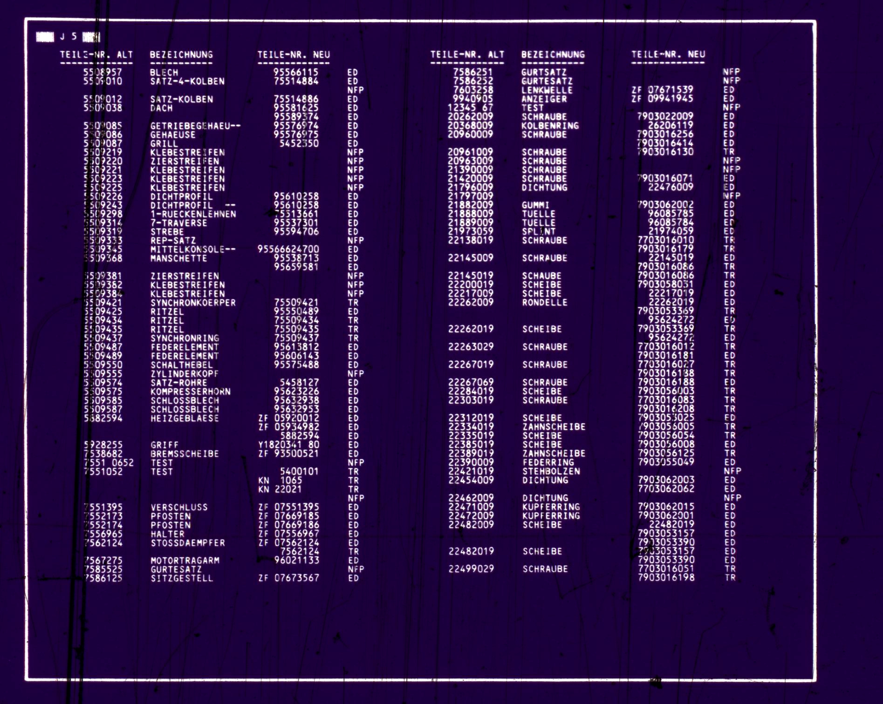This screenshot has height=704, width=883.
Task: Click the SCHALTHEBEL entry
Action: pyautogui.click(x=182, y=365)
